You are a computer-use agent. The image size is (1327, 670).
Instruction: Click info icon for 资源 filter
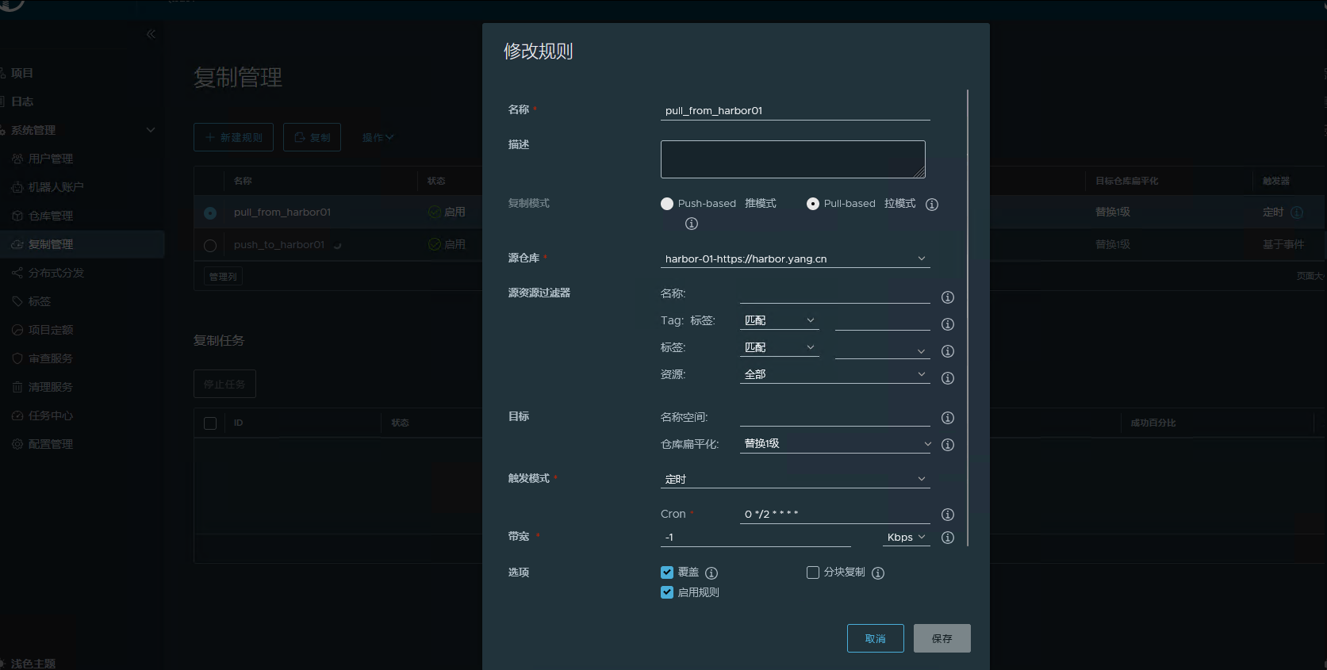(x=947, y=378)
